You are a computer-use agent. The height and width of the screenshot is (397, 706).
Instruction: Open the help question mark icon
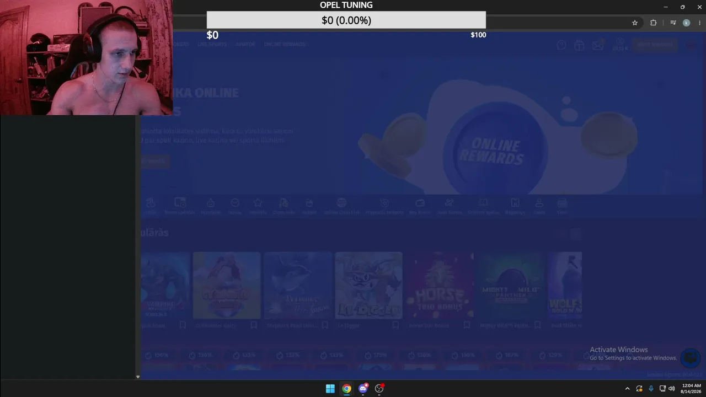[561, 45]
